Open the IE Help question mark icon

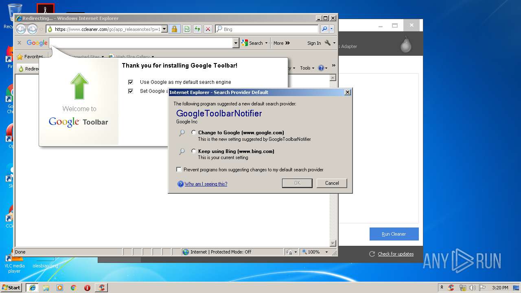(x=321, y=68)
